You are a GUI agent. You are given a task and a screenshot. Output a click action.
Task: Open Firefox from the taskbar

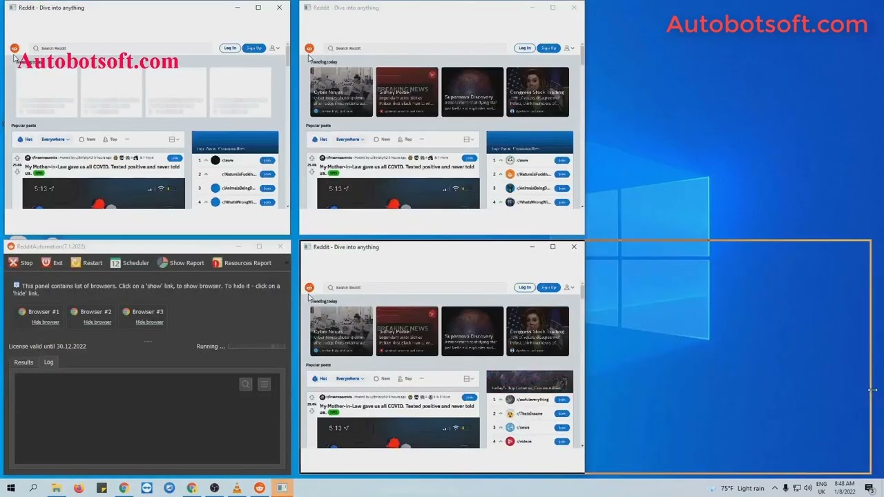[79, 488]
